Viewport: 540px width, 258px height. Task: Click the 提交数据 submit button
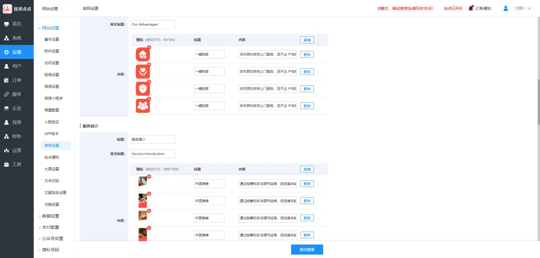click(x=307, y=250)
